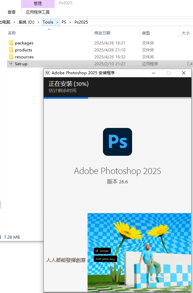Open the packages folder icon

[11, 43]
